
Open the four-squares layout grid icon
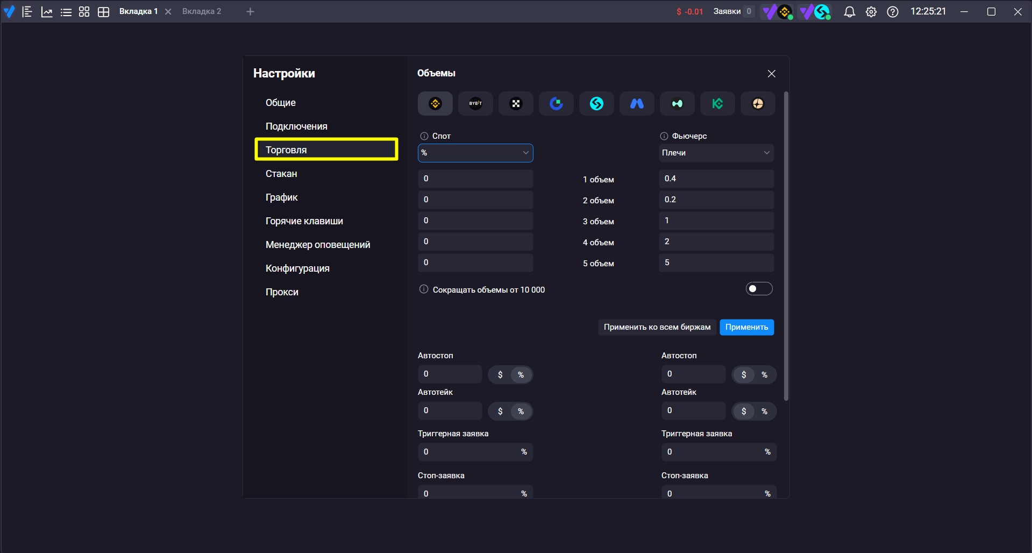coord(84,12)
